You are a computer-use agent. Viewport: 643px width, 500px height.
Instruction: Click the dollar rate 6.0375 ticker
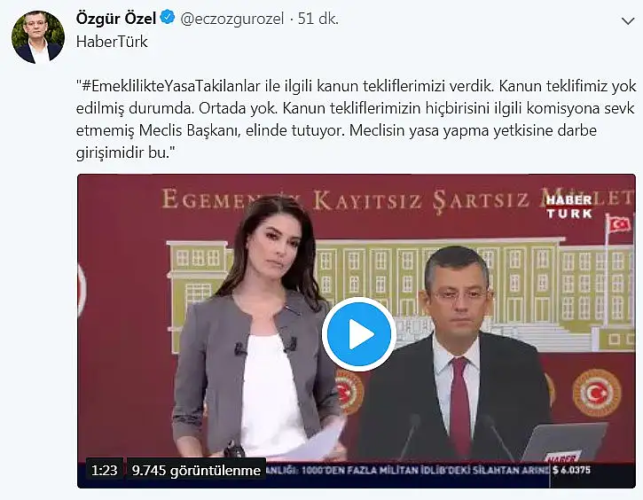click(x=572, y=470)
